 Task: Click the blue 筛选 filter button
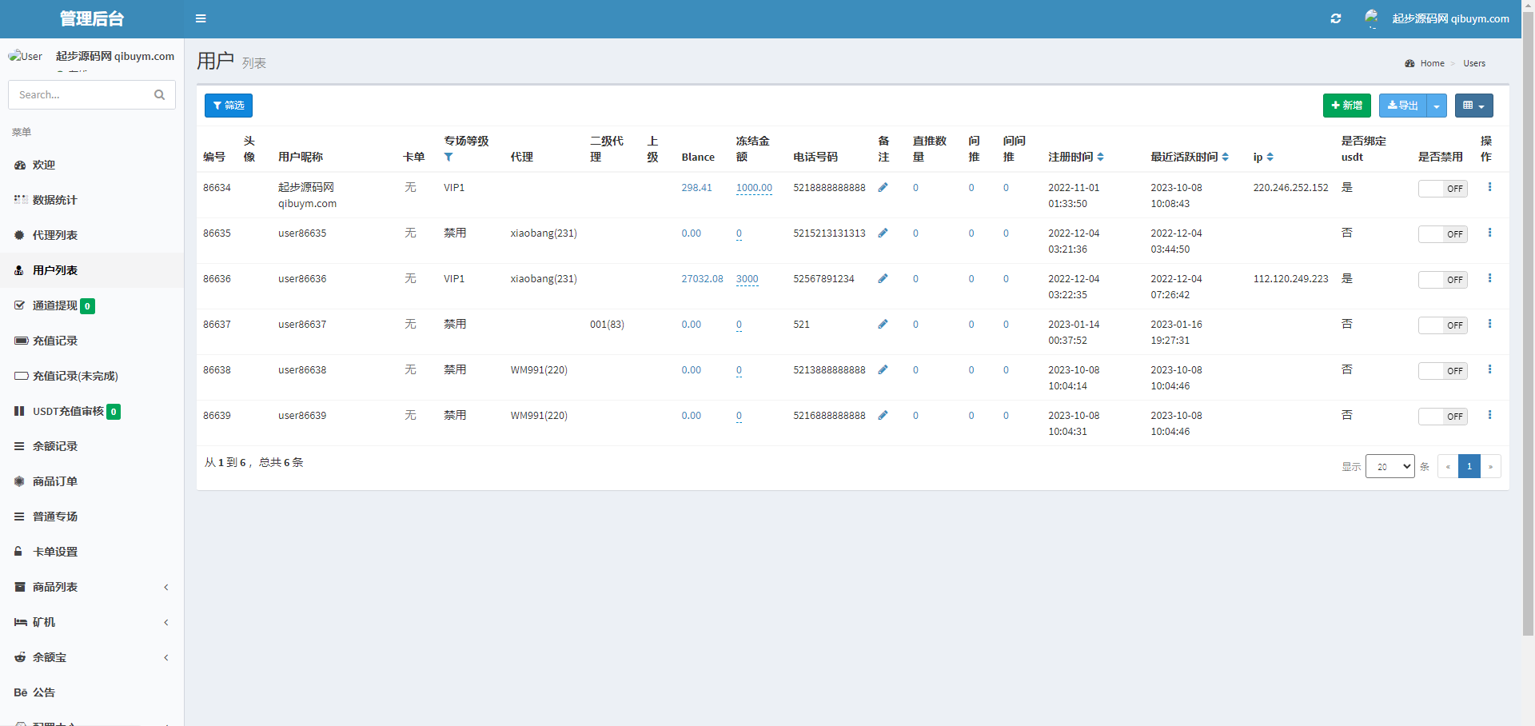[x=229, y=106]
